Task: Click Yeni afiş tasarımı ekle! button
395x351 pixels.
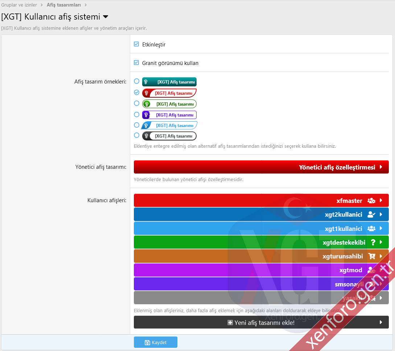Action: [261, 322]
